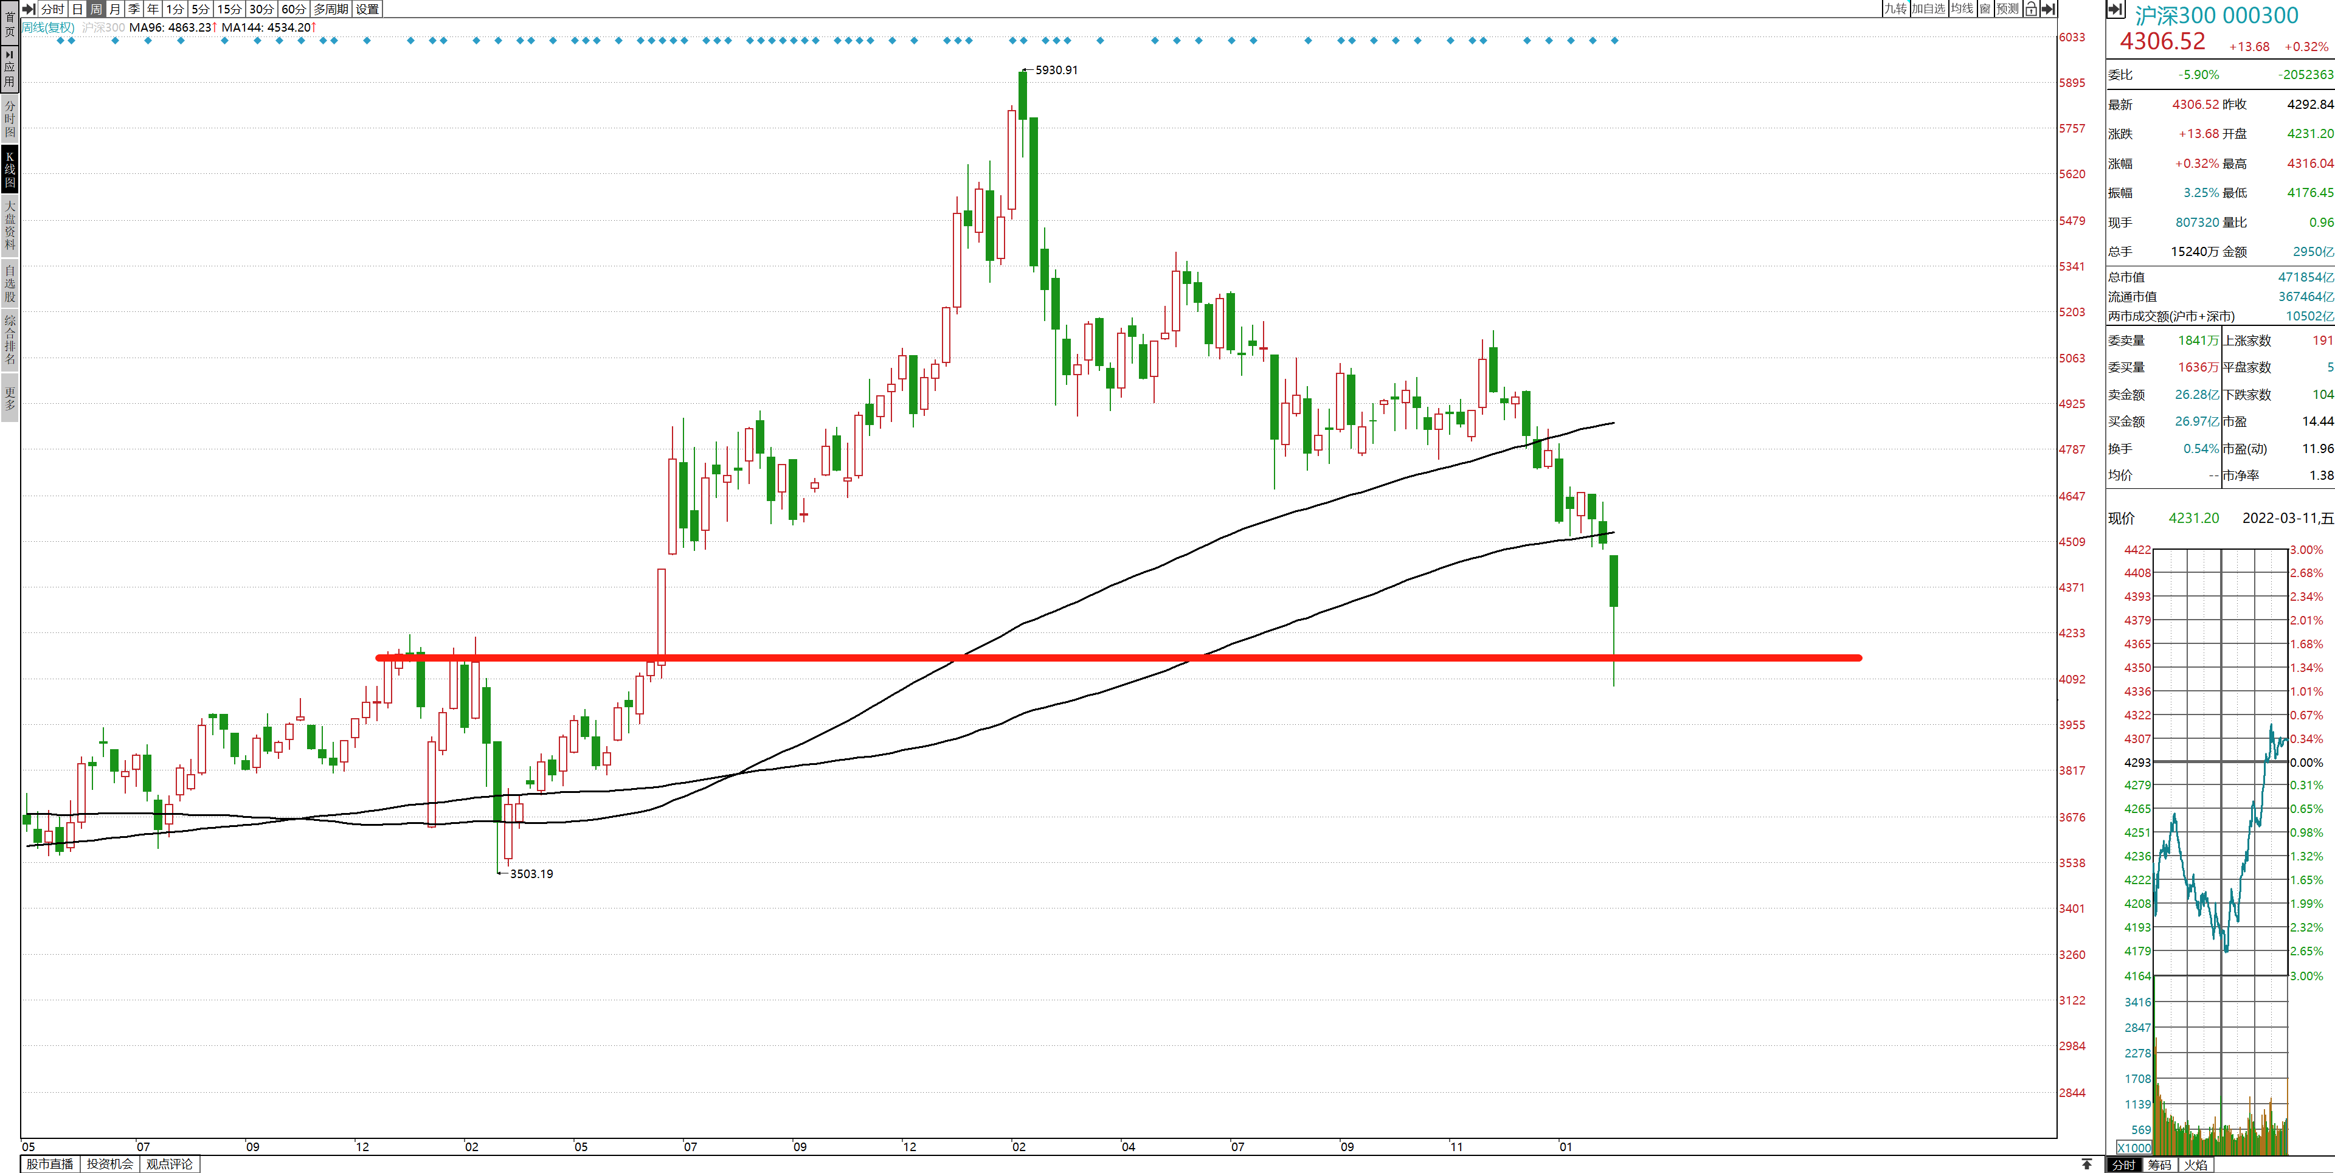Click the lock icon in chart toolbar
This screenshot has height=1173, width=2335.
(2032, 9)
